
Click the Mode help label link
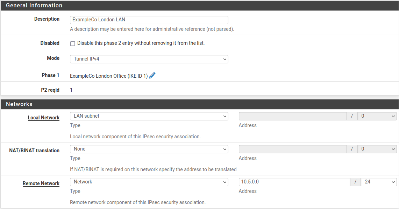click(x=53, y=58)
